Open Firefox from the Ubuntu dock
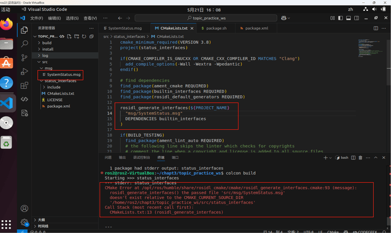The height and width of the screenshot is (233, 391). click(7, 24)
